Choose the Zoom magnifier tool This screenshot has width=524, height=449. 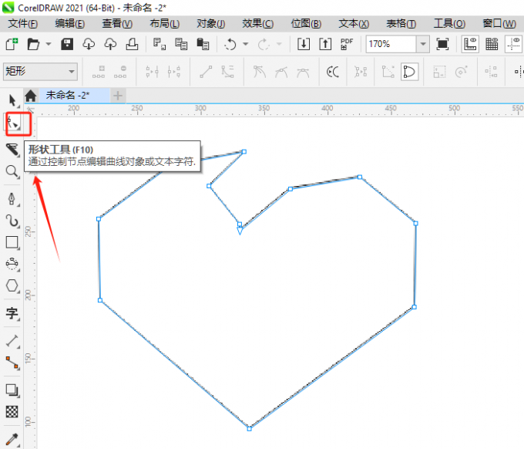point(12,171)
